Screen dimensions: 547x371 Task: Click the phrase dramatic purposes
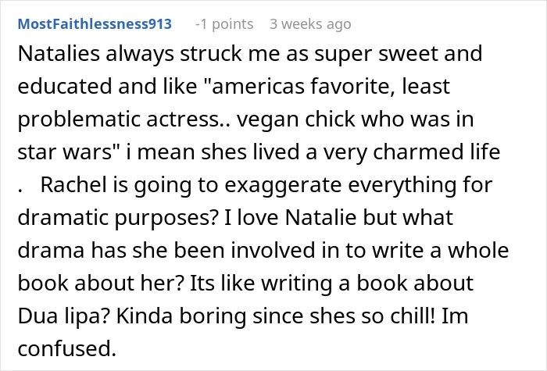click(x=113, y=218)
